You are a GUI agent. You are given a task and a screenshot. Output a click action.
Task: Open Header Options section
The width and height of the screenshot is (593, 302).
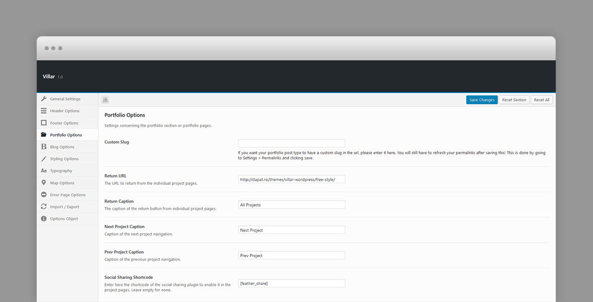click(x=67, y=111)
